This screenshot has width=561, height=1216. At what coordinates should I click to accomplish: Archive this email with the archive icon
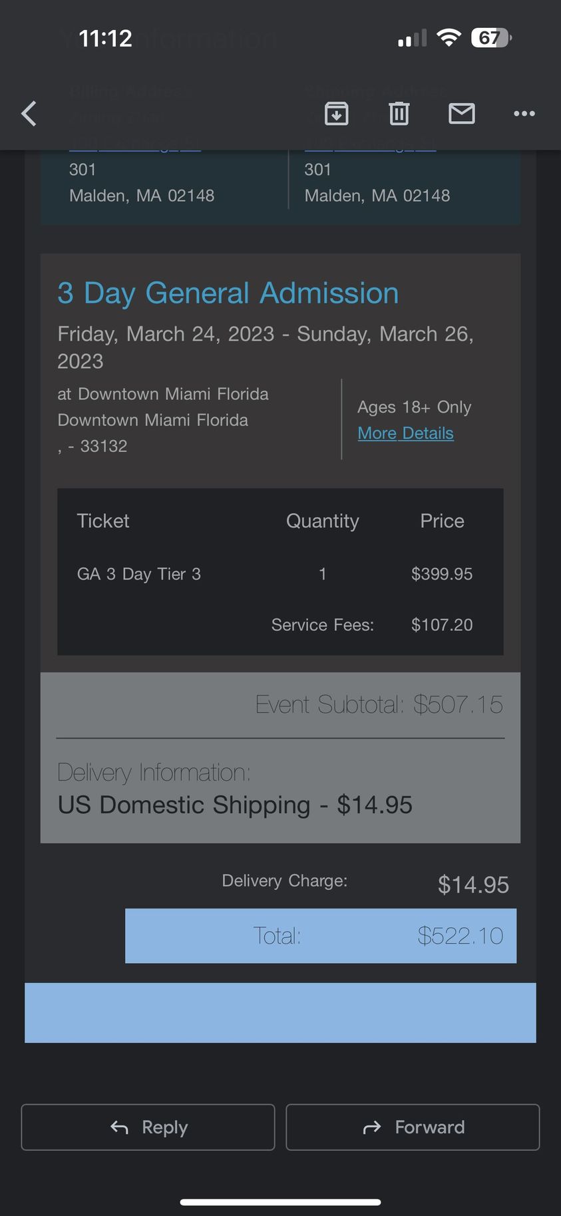click(337, 114)
